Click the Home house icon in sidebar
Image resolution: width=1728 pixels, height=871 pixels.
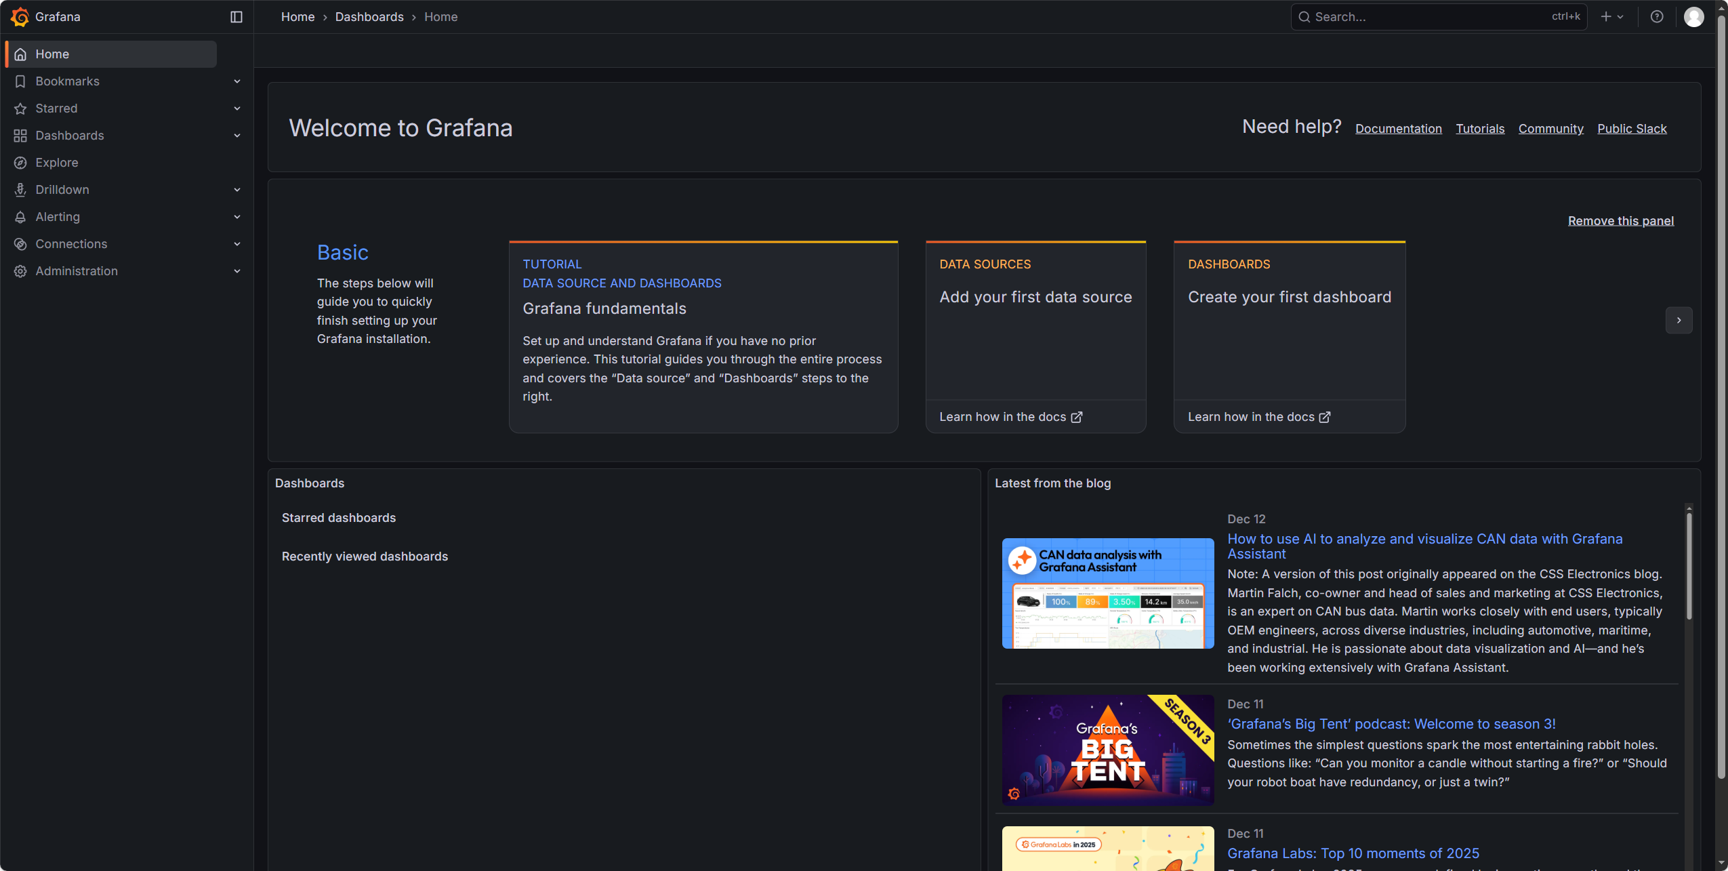20,54
